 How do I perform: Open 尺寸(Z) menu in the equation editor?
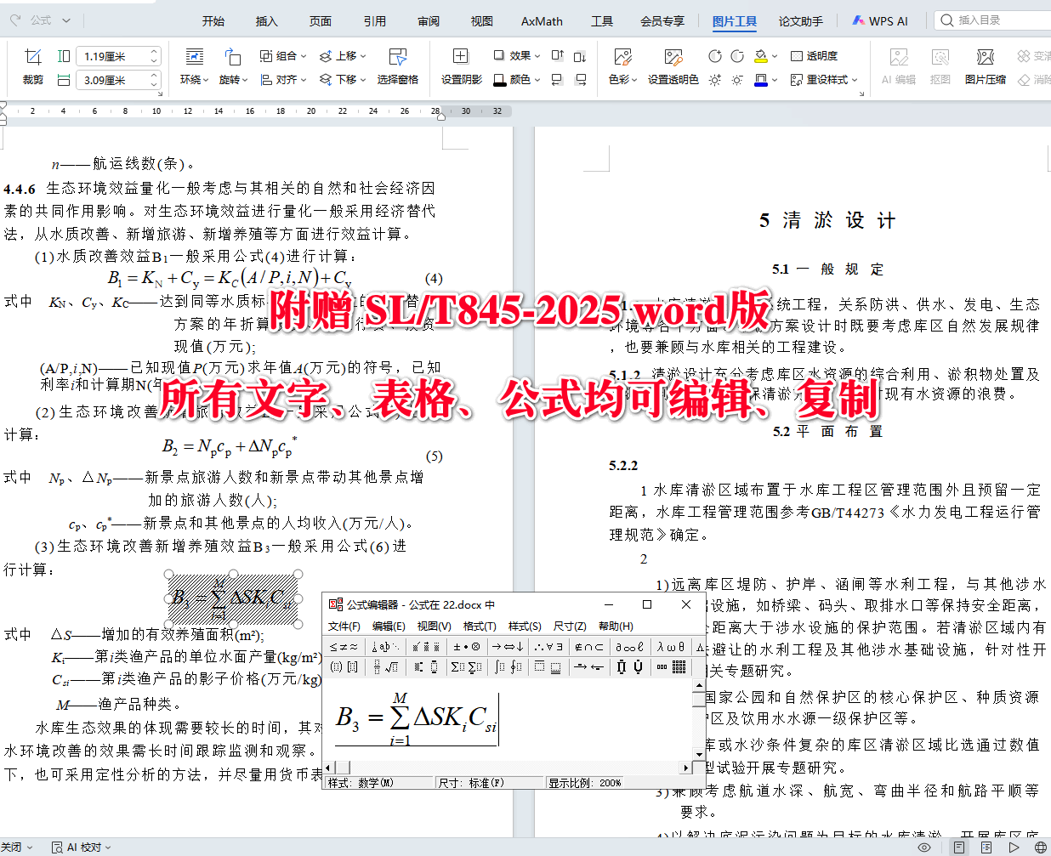click(x=570, y=626)
